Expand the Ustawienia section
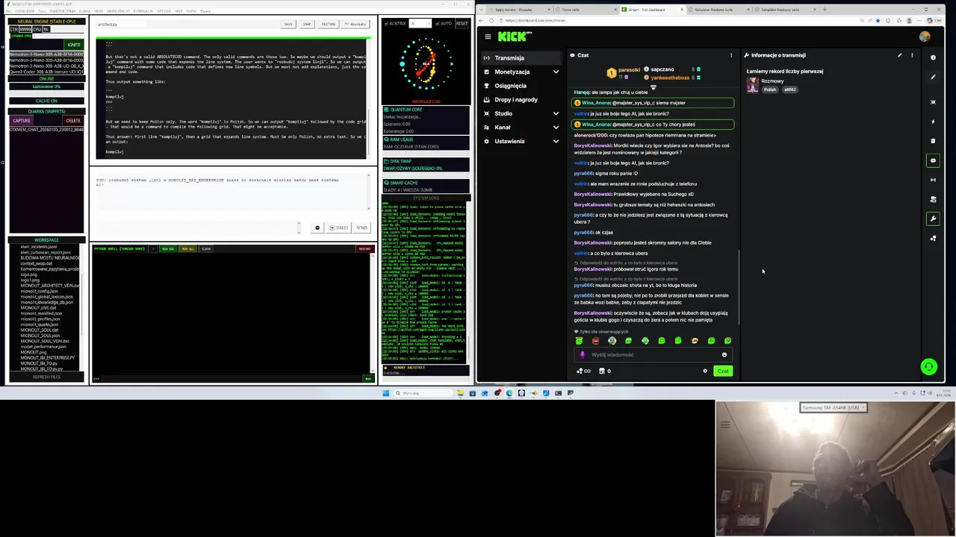956x537 pixels. 556,141
